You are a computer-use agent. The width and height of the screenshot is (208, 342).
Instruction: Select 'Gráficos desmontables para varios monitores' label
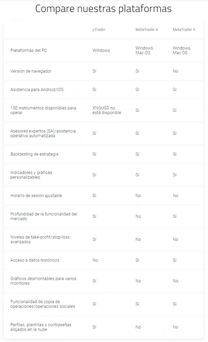click(43, 281)
